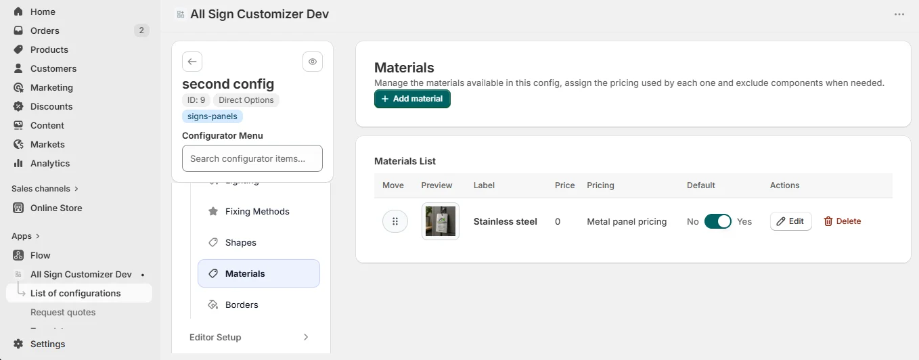Click the Search configurator items field
The image size is (919, 360).
(252, 158)
